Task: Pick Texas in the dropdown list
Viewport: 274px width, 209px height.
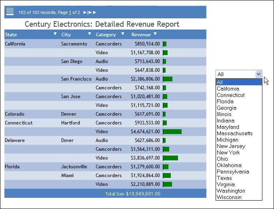Action: (x=239, y=178)
